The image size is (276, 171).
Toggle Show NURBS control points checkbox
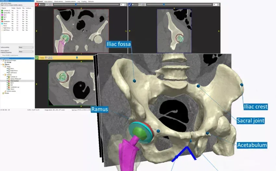coord(1,55)
